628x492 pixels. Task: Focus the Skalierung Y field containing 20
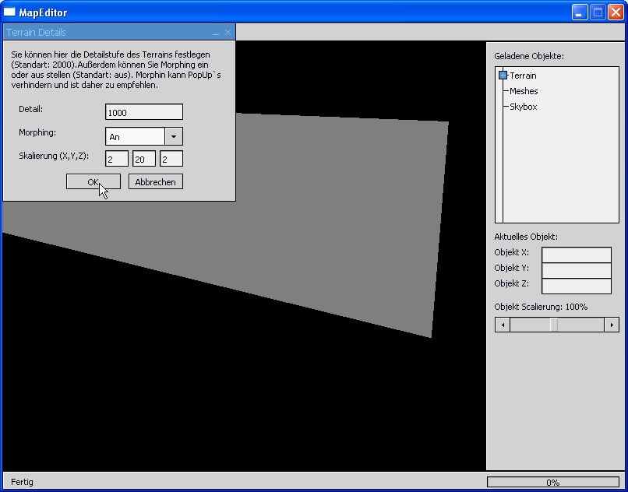pos(144,159)
